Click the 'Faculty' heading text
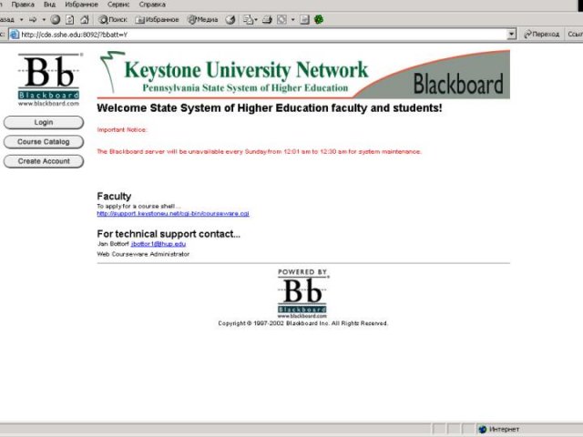Screen dimensions: 583x437 click(114, 197)
